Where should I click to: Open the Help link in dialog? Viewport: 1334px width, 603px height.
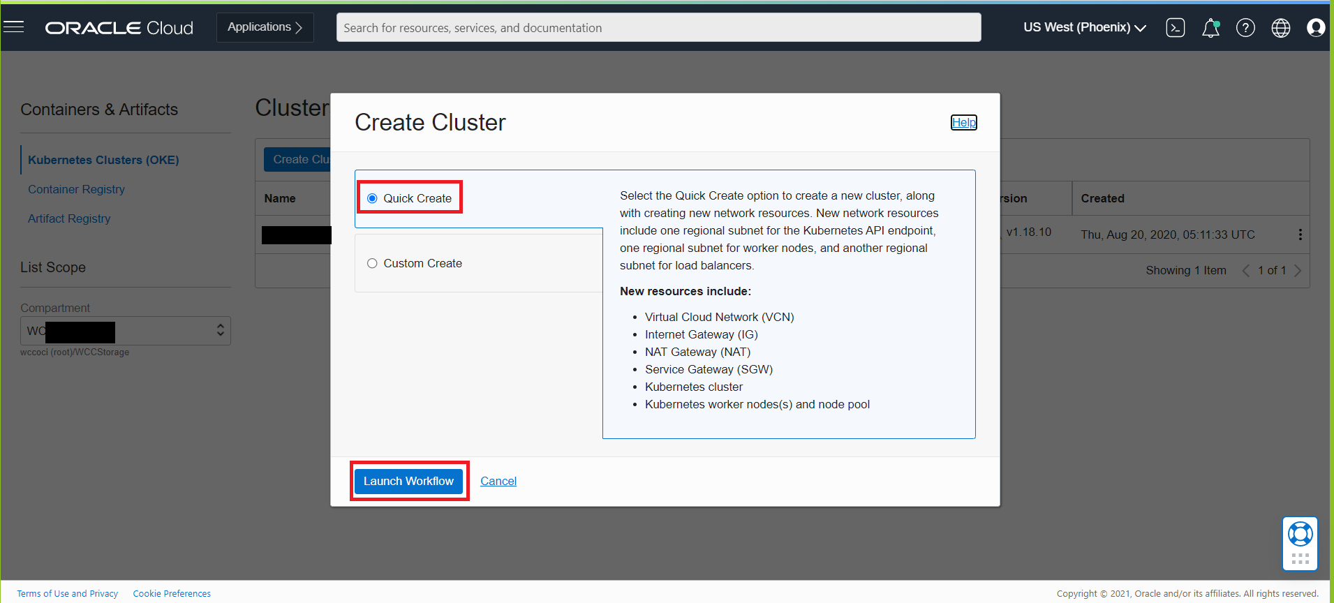coord(964,122)
